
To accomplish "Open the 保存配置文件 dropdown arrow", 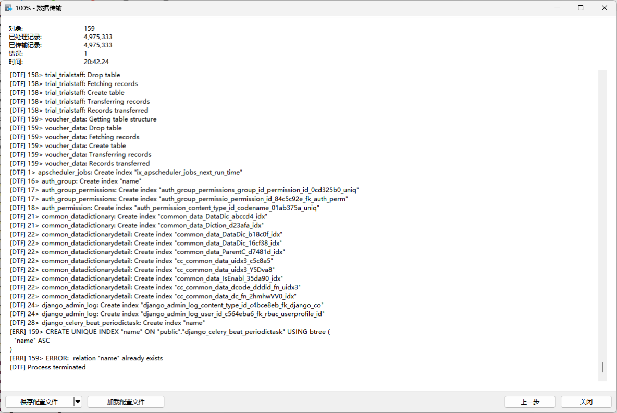I will click(77, 402).
